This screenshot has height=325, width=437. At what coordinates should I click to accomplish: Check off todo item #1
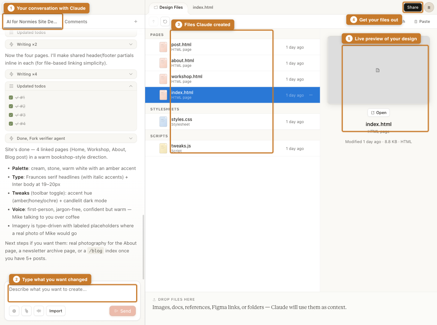12,97
